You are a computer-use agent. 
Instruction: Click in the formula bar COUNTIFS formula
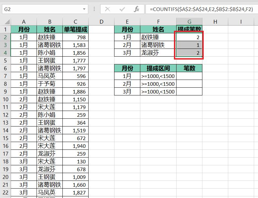201,9
